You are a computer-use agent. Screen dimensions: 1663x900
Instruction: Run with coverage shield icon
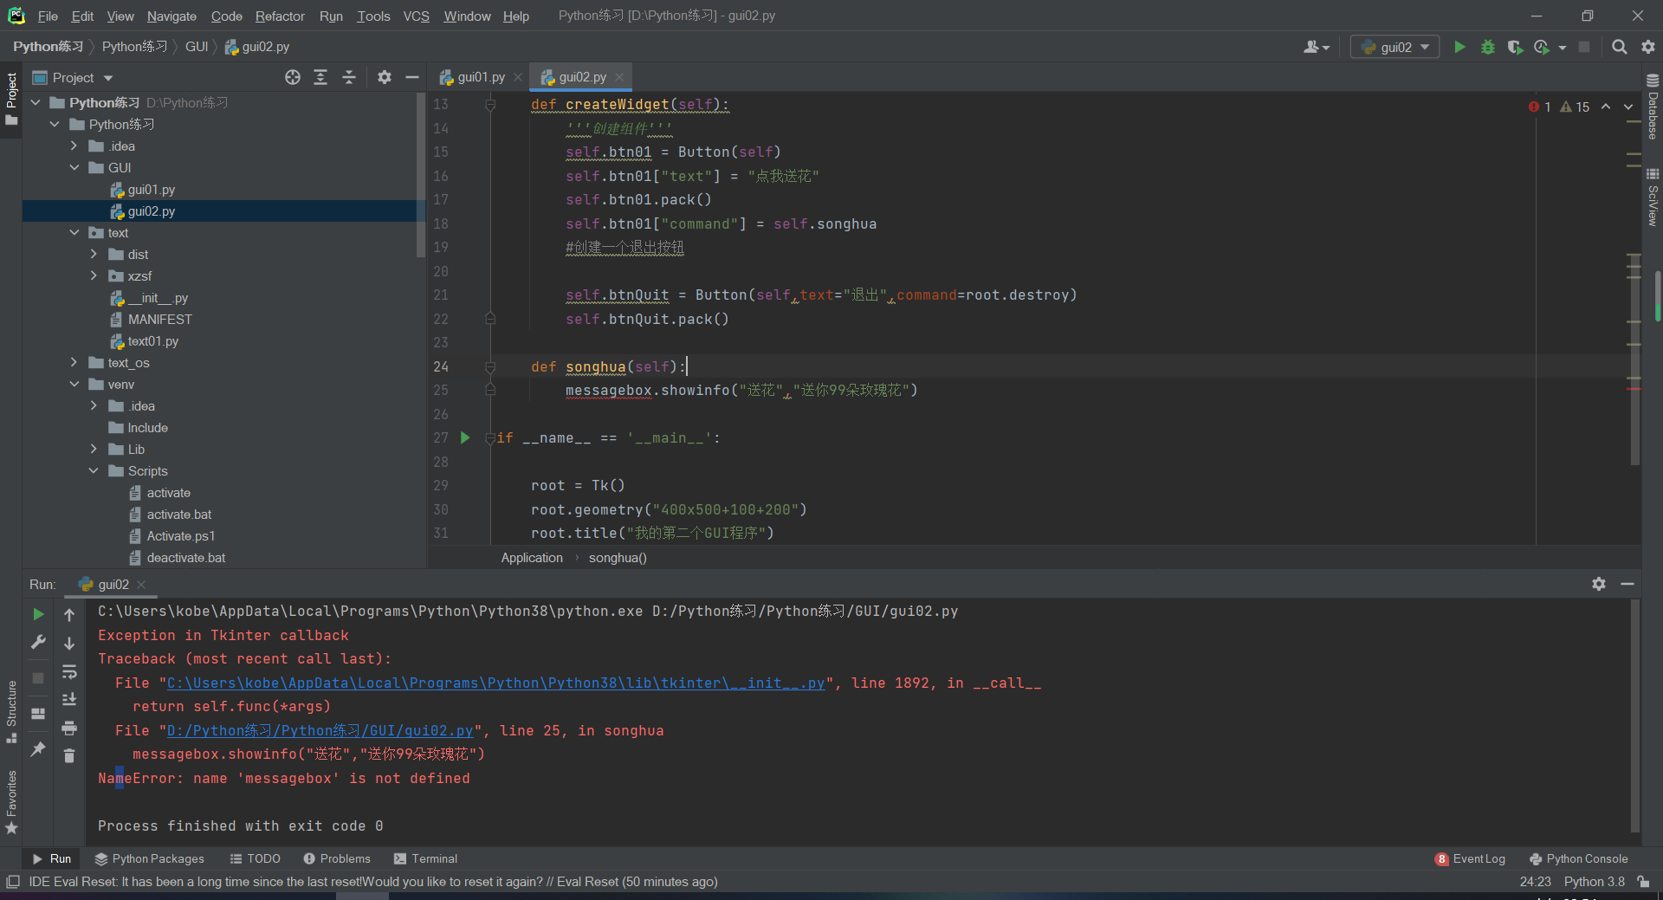1515,47
